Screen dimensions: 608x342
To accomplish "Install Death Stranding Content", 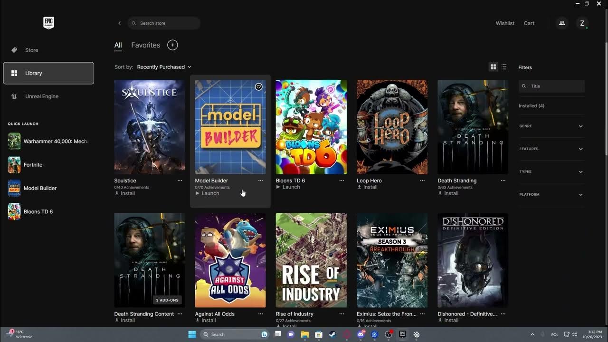I will (x=124, y=320).
